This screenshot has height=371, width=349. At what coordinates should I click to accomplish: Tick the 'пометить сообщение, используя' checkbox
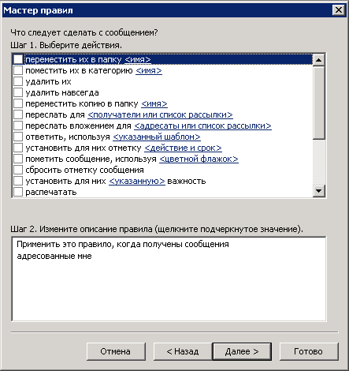(x=18, y=159)
